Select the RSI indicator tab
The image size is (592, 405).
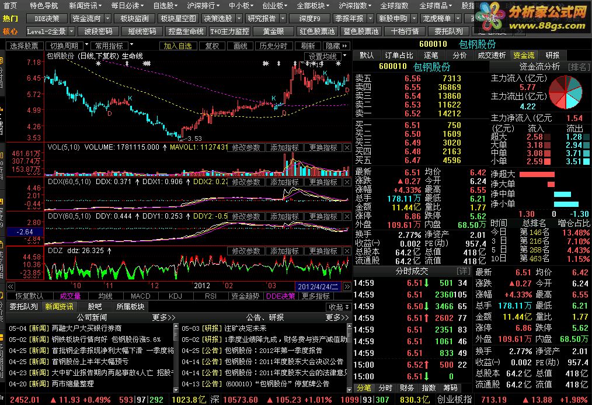210,296
